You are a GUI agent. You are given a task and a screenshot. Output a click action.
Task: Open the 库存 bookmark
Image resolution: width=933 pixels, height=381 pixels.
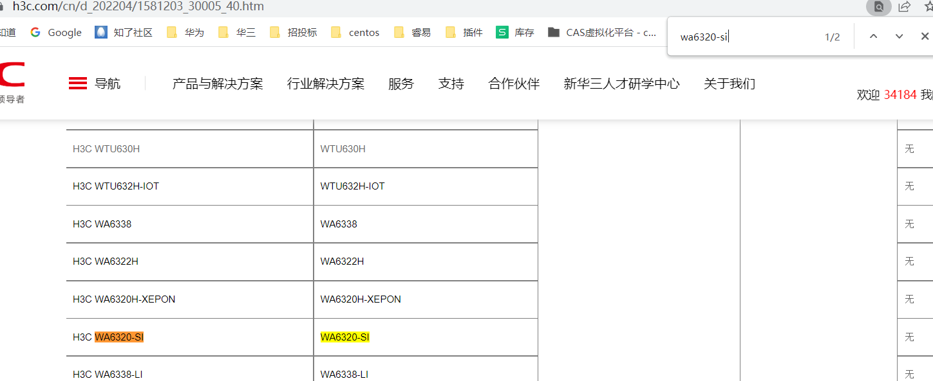[516, 32]
